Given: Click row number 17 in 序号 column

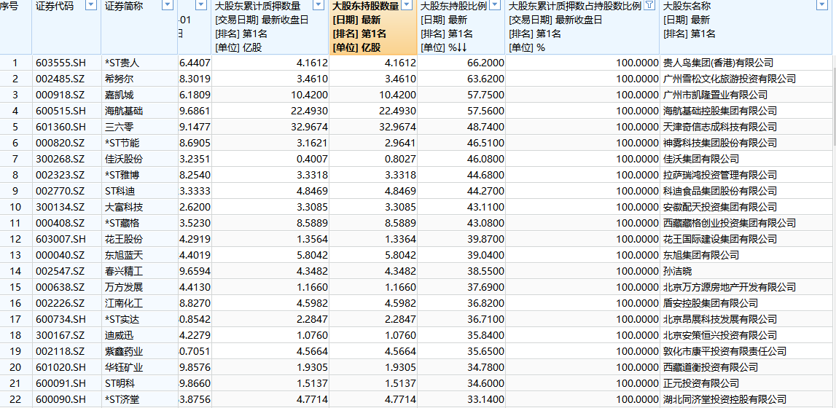Looking at the screenshot, I should click(x=15, y=319).
